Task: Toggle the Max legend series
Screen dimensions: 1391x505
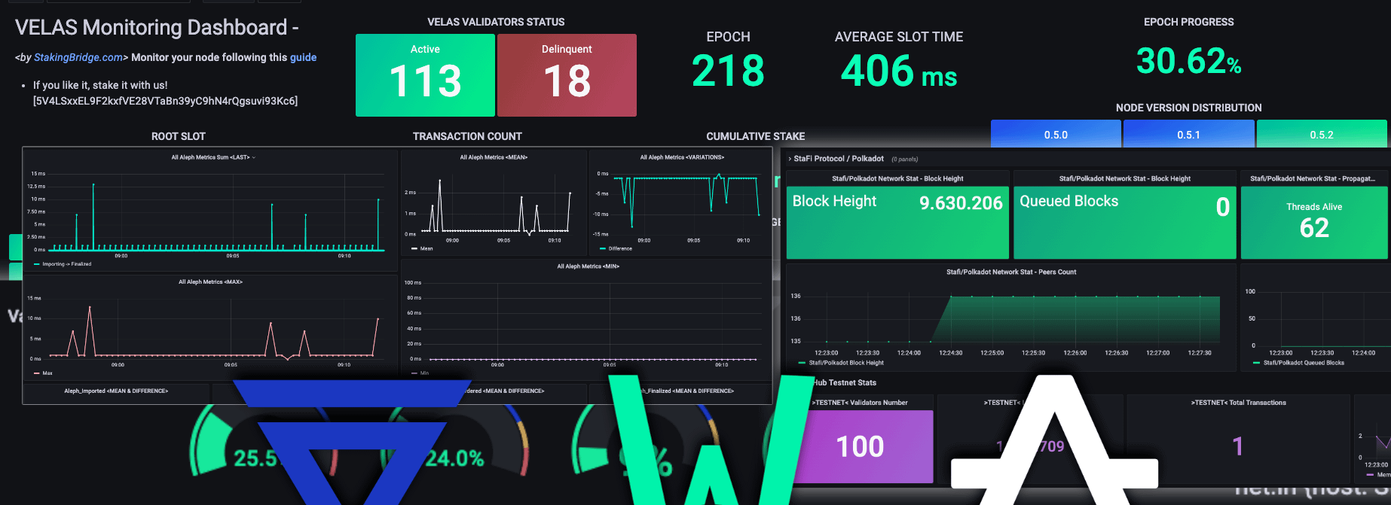Action: (43, 373)
